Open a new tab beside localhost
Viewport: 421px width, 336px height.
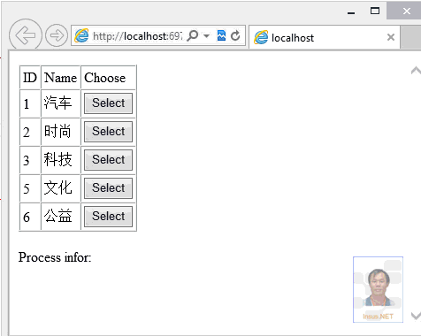pyautogui.click(x=410, y=37)
